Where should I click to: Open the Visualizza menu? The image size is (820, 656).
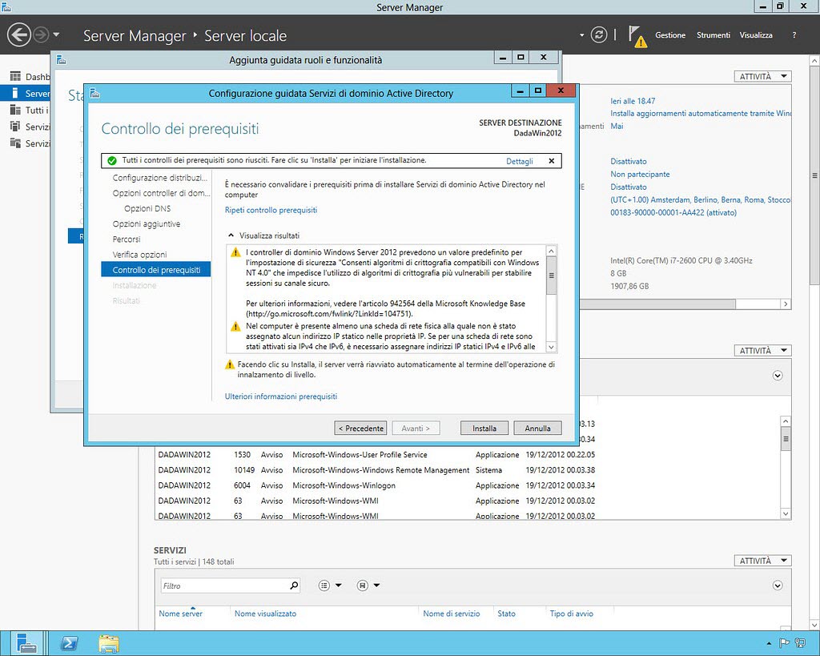point(756,35)
